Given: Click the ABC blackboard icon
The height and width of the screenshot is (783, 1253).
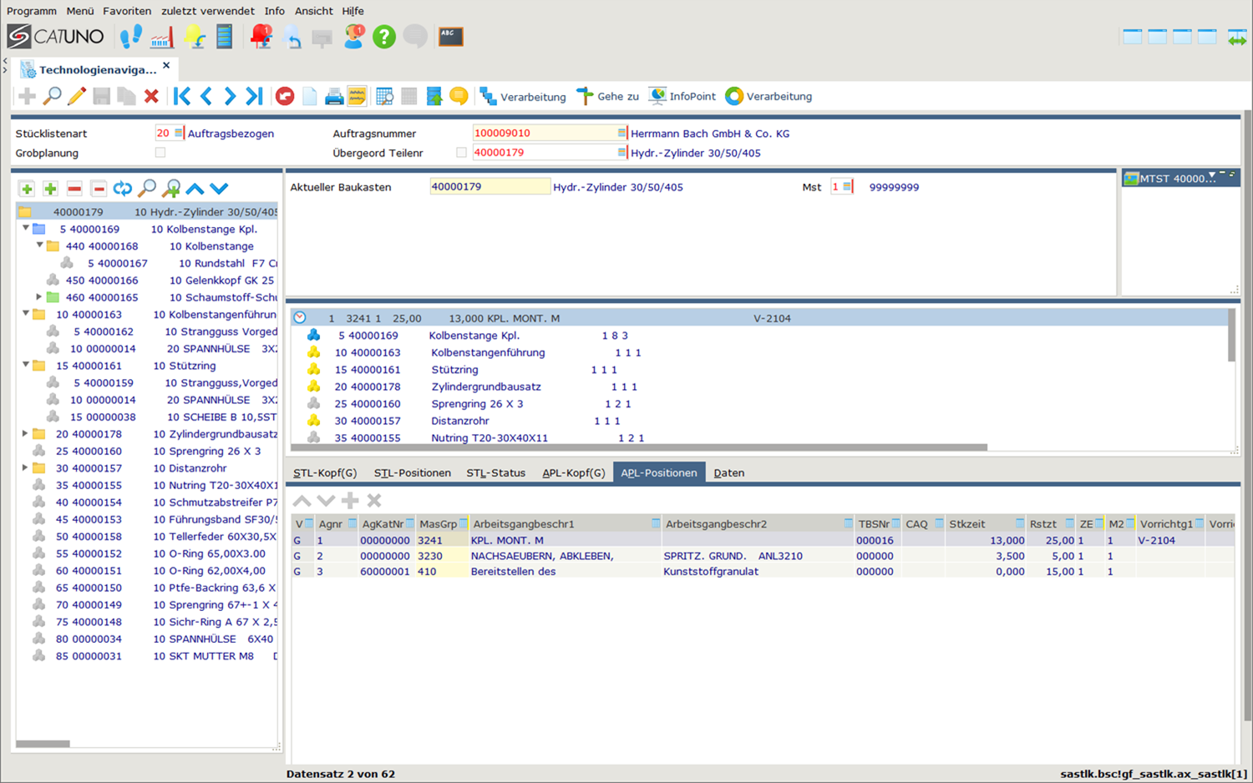Looking at the screenshot, I should 451,37.
